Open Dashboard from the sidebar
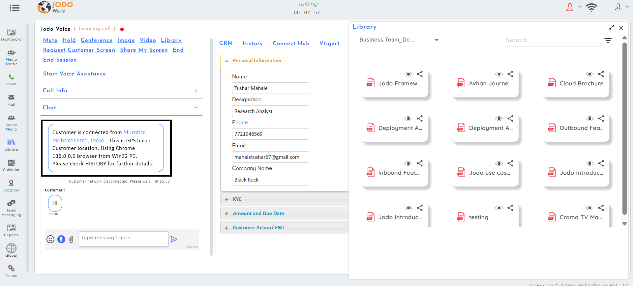 (x=11, y=35)
